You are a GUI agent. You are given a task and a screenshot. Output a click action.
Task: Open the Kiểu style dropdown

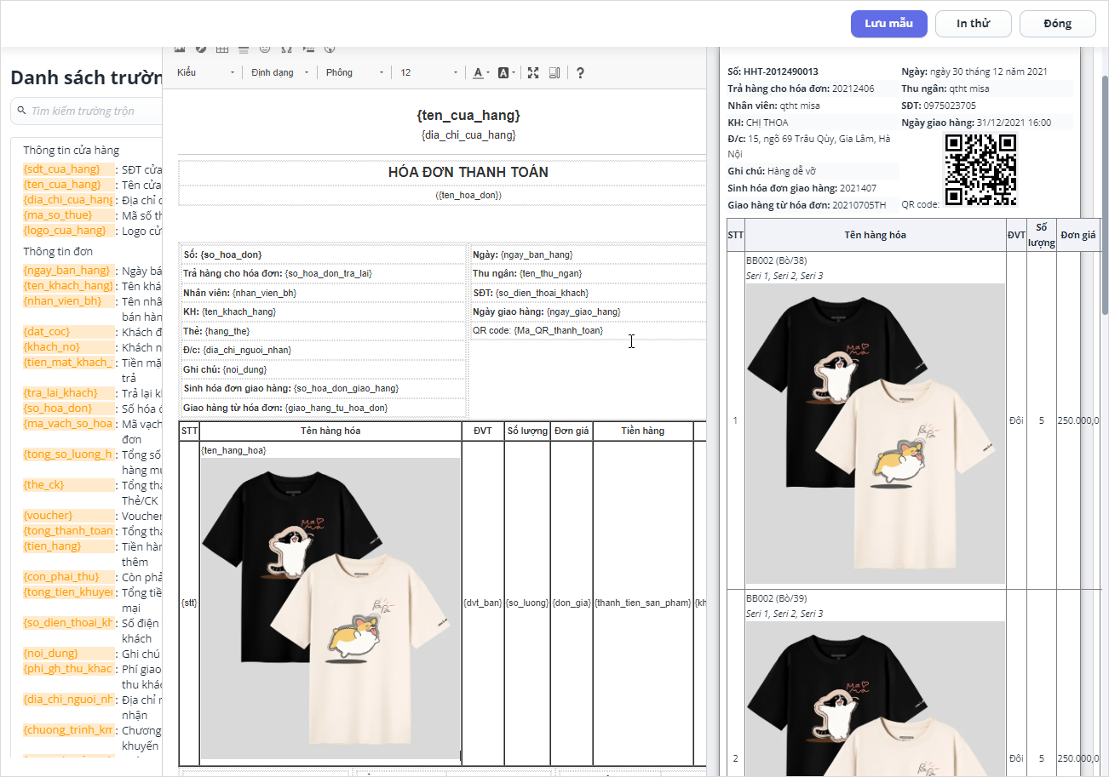[x=206, y=73]
